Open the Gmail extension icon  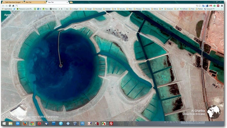pos(211,6)
